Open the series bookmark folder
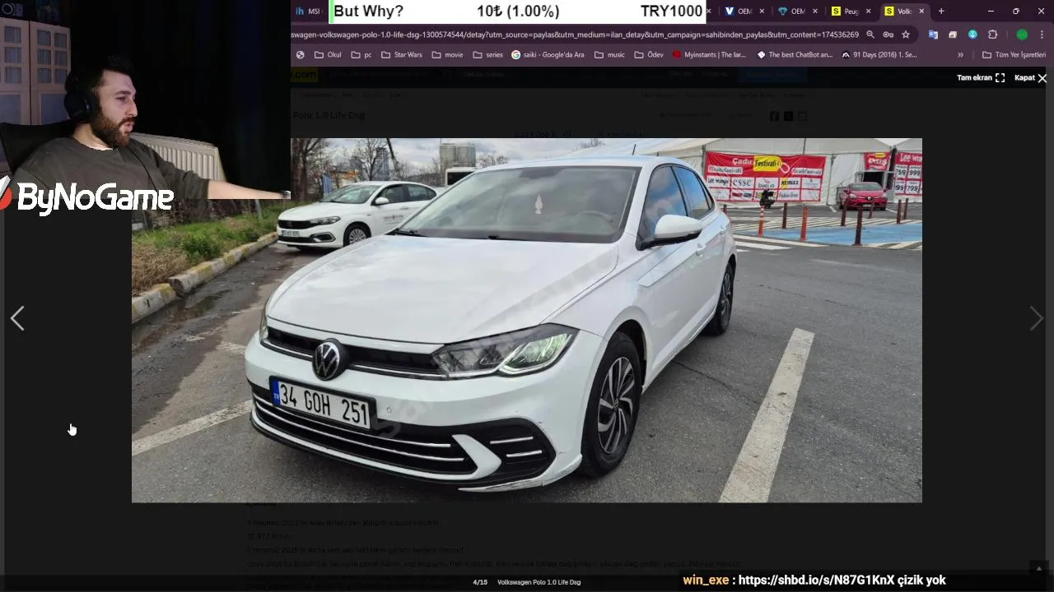1054x592 pixels. [x=488, y=55]
